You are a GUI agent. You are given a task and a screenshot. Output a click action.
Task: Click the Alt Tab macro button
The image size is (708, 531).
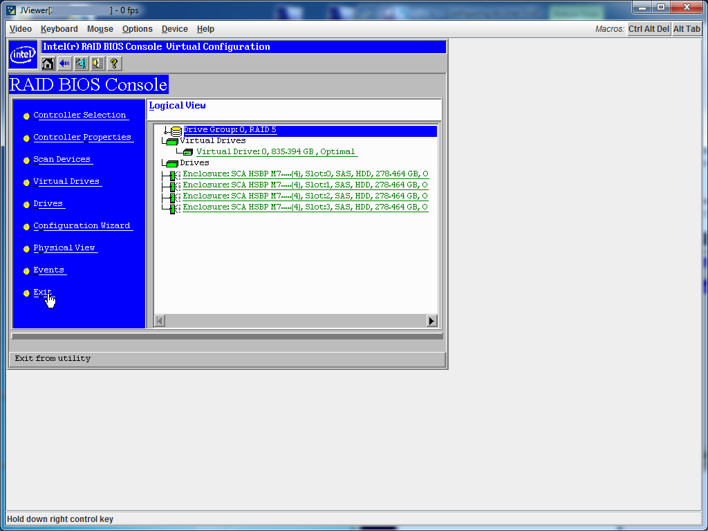click(687, 29)
